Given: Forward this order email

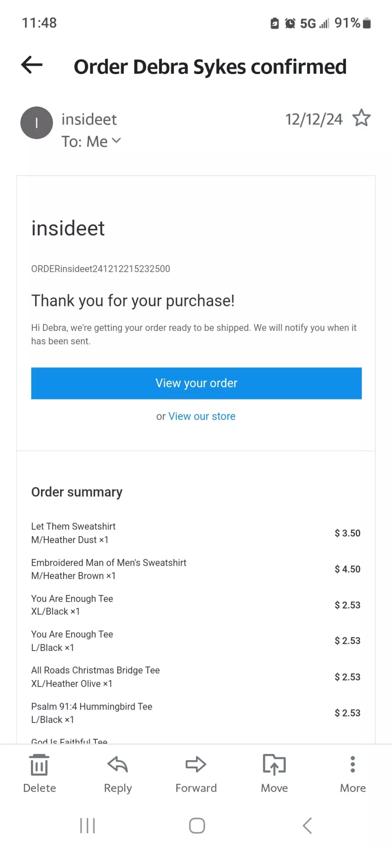Looking at the screenshot, I should pyautogui.click(x=196, y=773).
